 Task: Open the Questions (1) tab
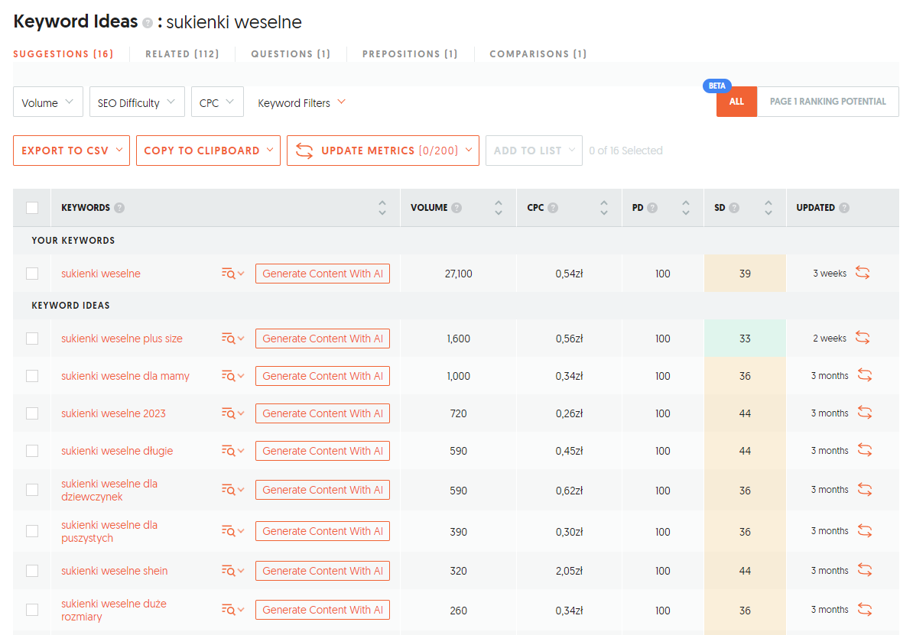pyautogui.click(x=291, y=54)
